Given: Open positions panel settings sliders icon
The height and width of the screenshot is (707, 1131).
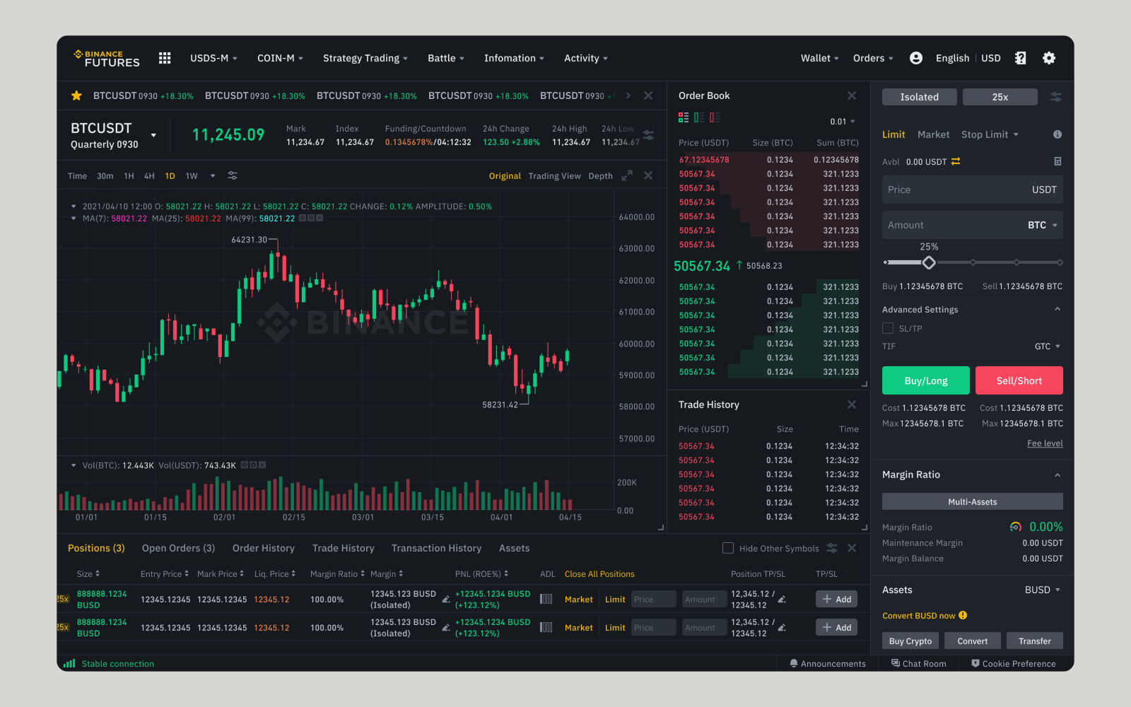Looking at the screenshot, I should [832, 548].
